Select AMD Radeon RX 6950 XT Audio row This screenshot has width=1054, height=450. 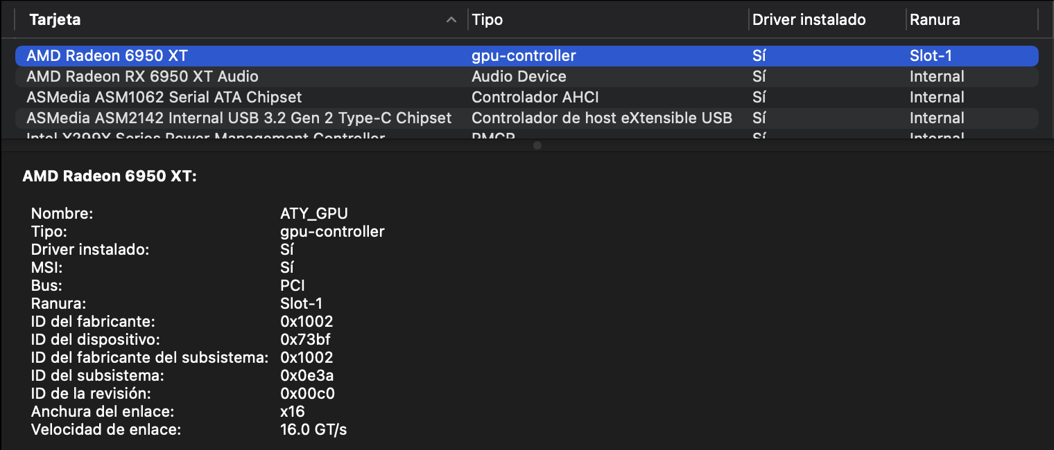(527, 76)
